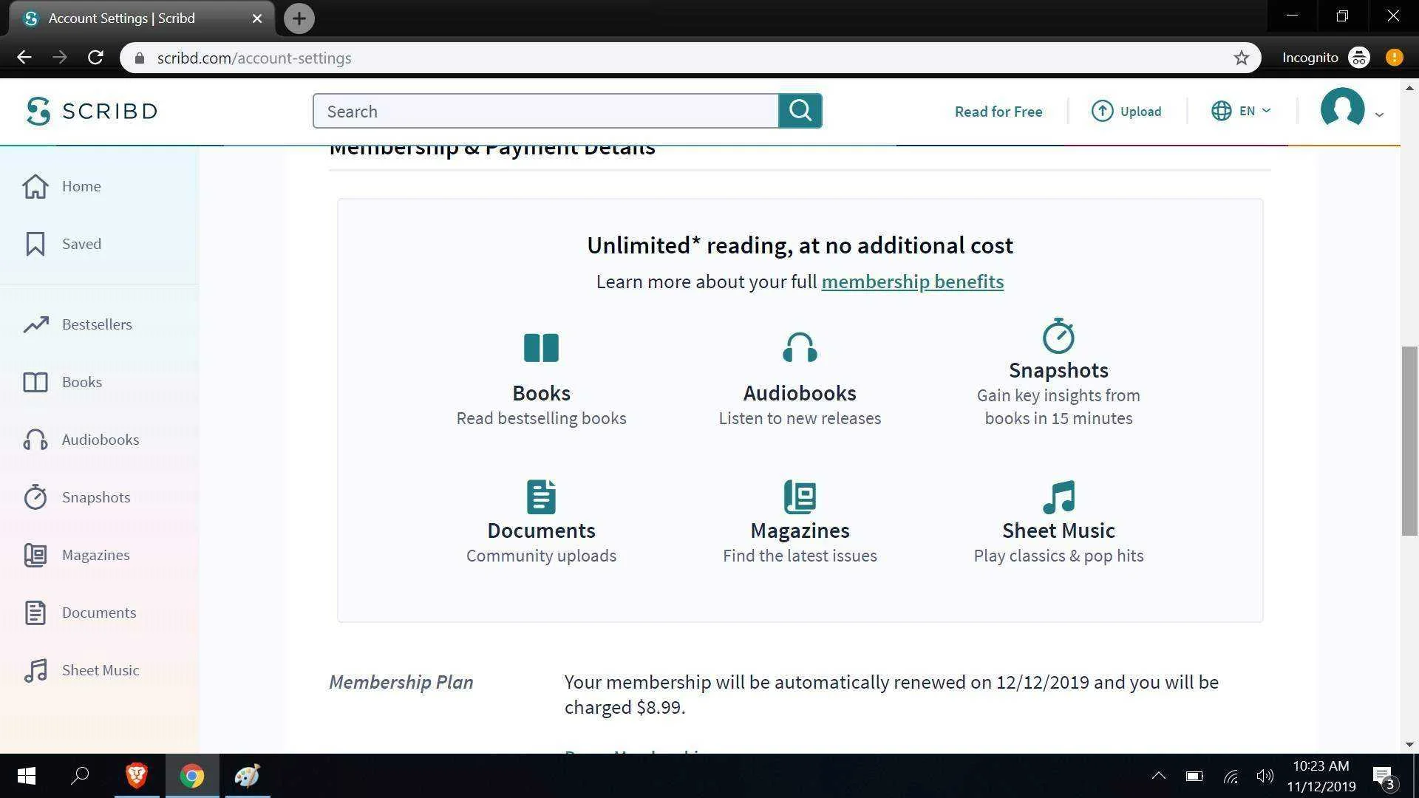Reload the page
Image resolution: width=1419 pixels, height=798 pixels.
coord(95,58)
